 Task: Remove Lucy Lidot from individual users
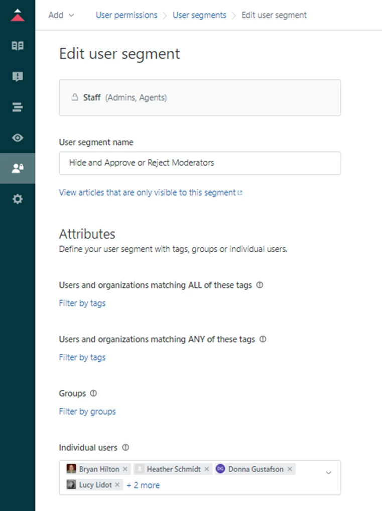pyautogui.click(x=117, y=484)
